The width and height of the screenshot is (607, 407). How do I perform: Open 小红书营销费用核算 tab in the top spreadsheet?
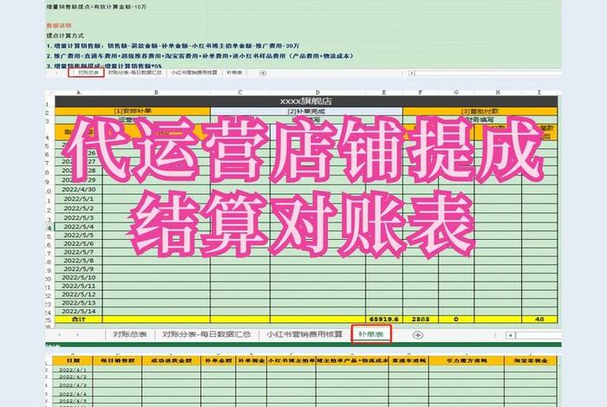[x=194, y=73]
